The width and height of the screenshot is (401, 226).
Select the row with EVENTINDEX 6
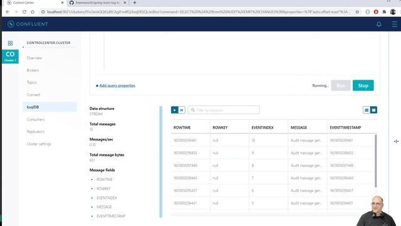coord(273,191)
